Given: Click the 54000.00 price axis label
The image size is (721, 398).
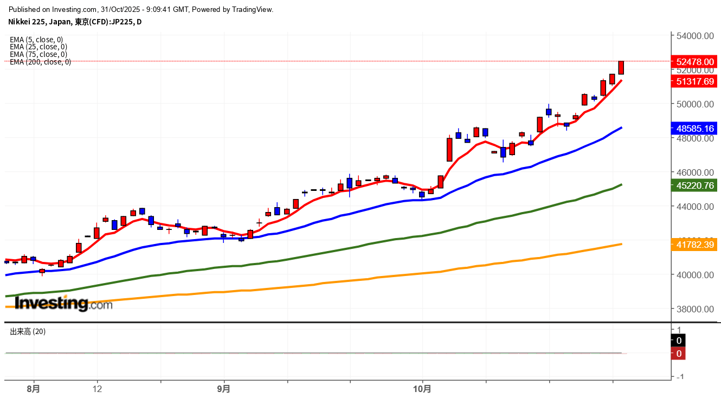Looking at the screenshot, I should pyautogui.click(x=694, y=36).
